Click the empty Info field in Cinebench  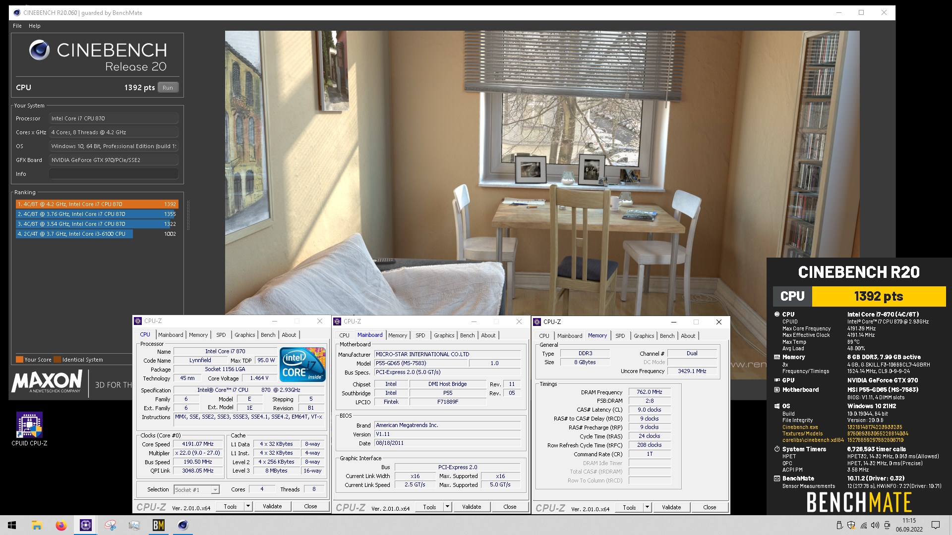pyautogui.click(x=114, y=174)
